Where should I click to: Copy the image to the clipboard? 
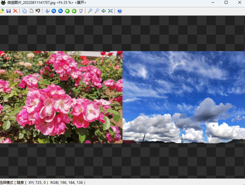click(x=24, y=11)
